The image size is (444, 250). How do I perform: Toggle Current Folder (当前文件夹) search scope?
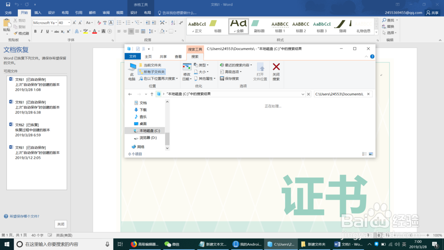click(150, 65)
